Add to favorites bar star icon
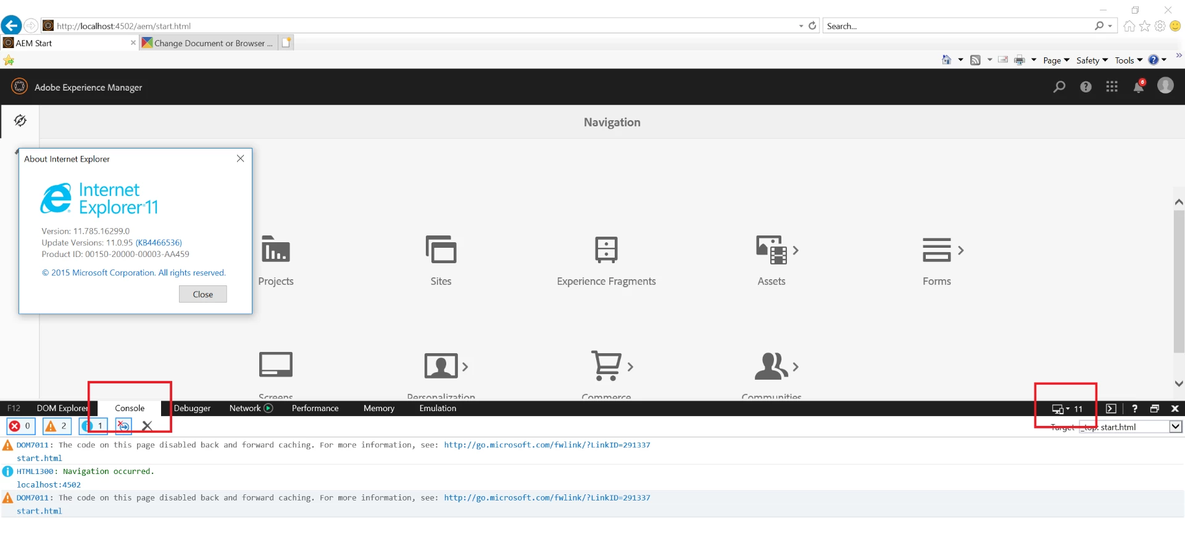 click(9, 60)
